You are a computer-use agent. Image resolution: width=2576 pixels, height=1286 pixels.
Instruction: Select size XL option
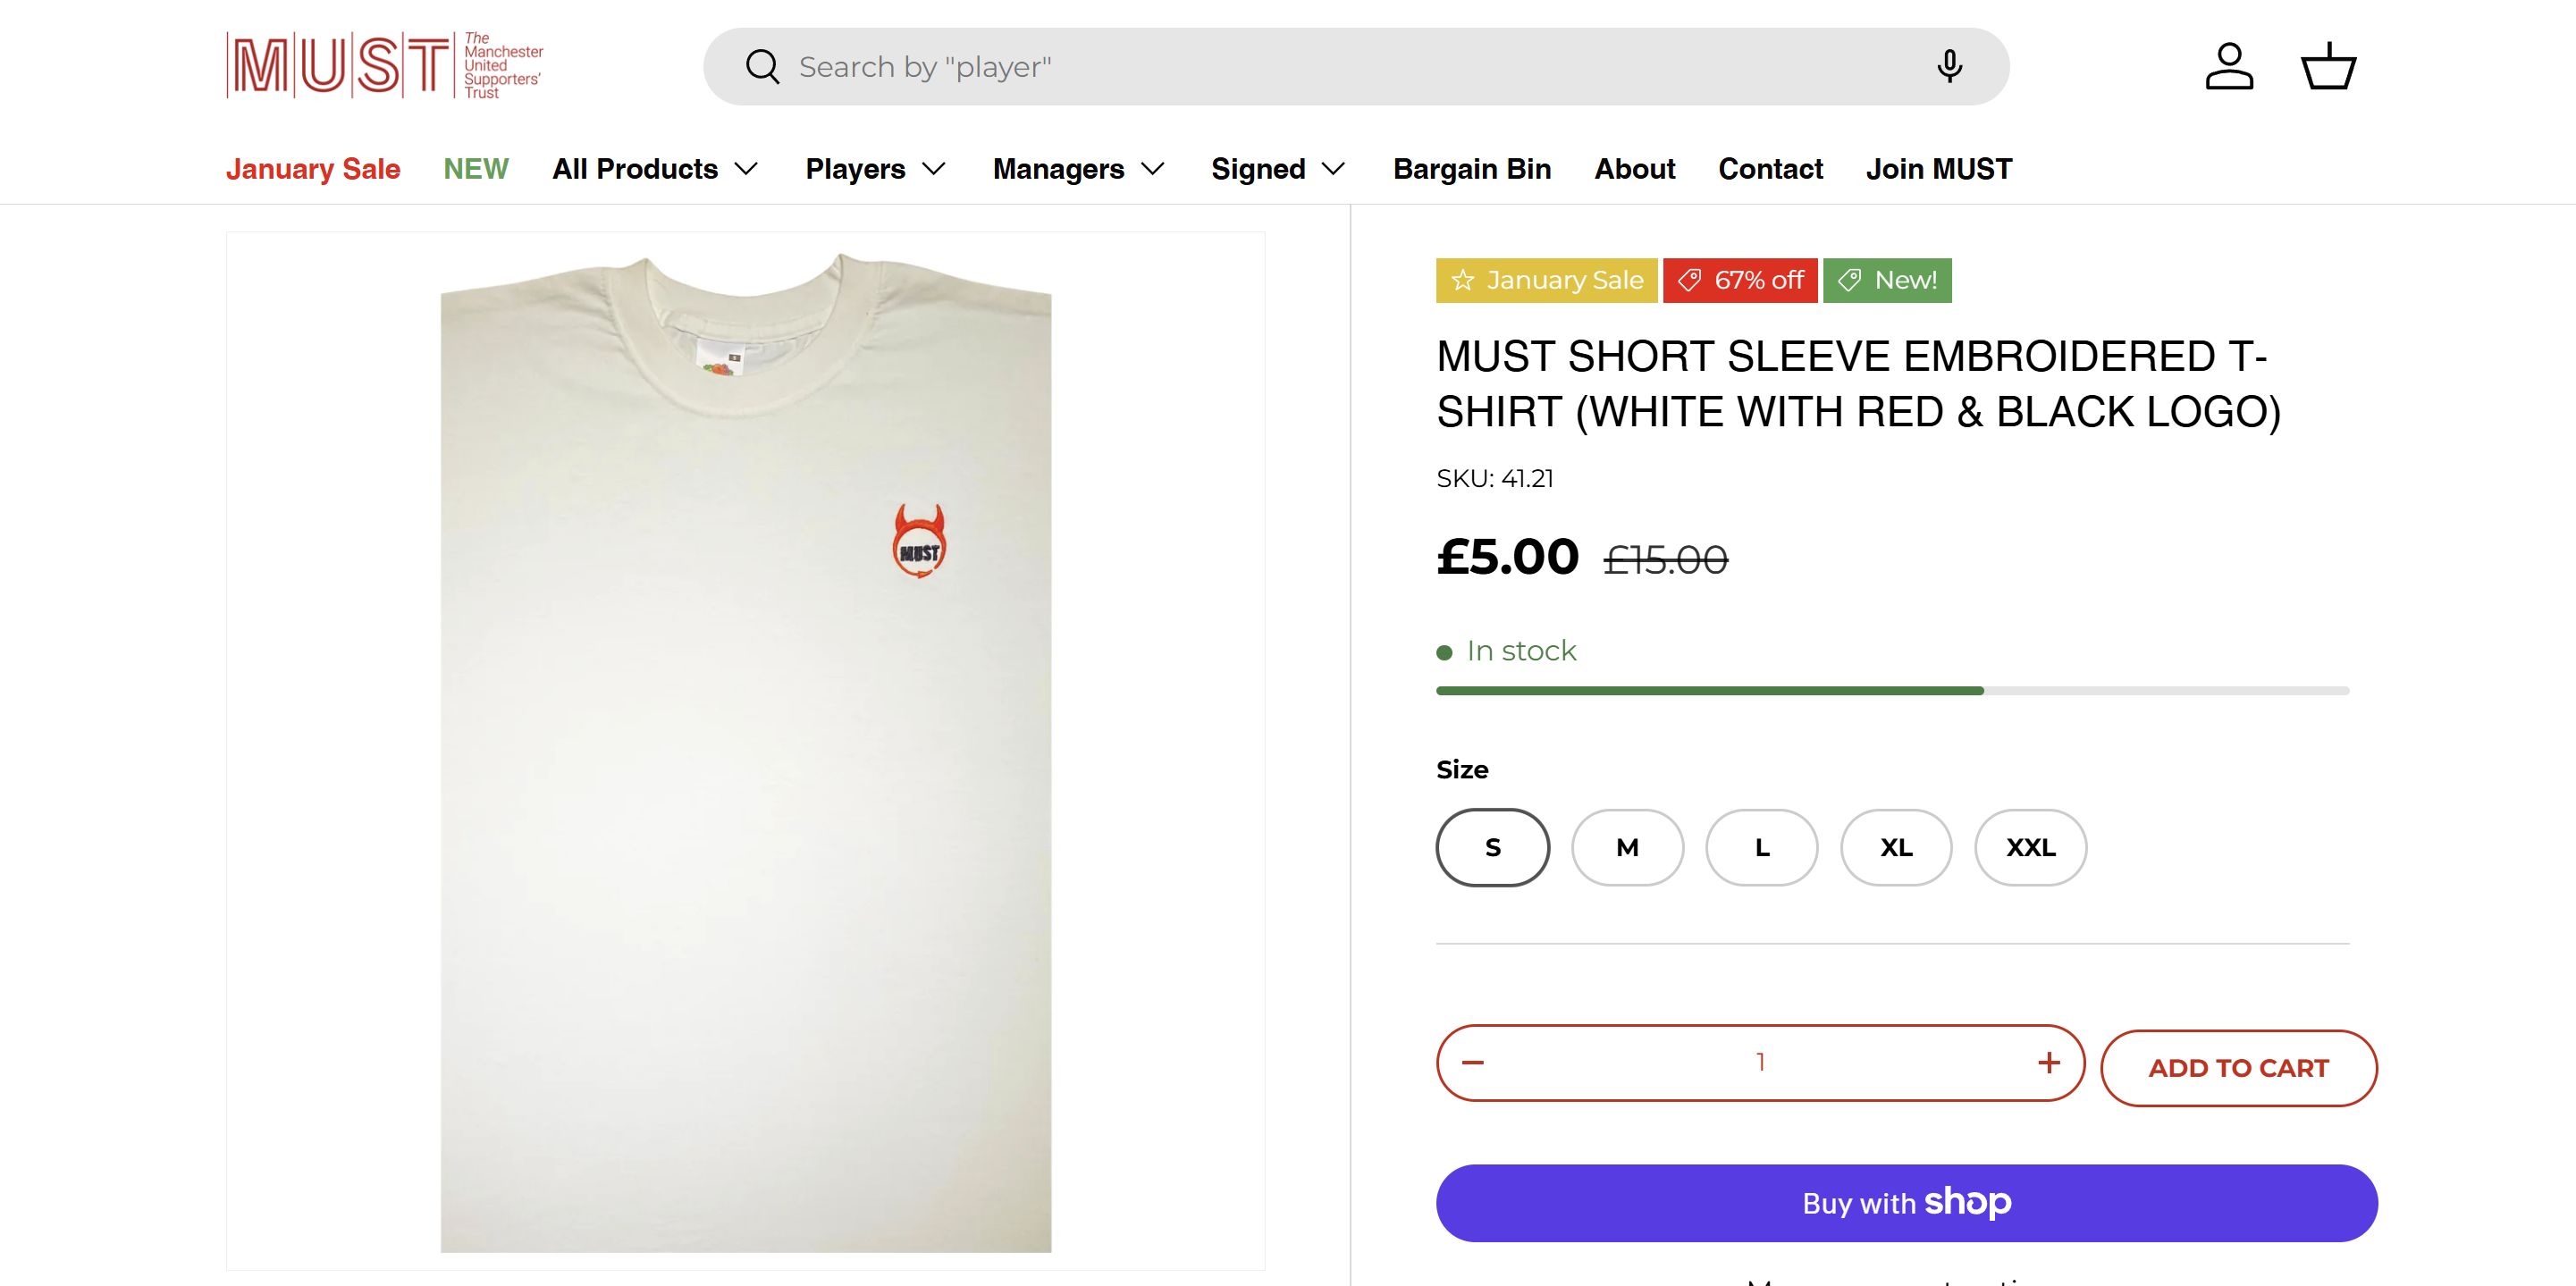(x=1896, y=847)
